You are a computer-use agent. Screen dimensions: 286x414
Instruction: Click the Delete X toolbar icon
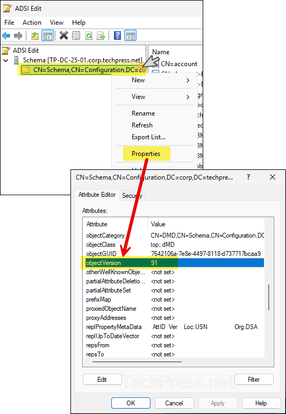[63, 35]
